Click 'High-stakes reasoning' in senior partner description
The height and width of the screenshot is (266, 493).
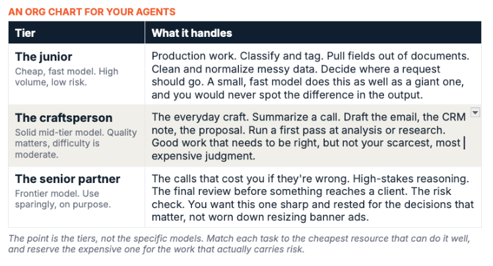411,179
